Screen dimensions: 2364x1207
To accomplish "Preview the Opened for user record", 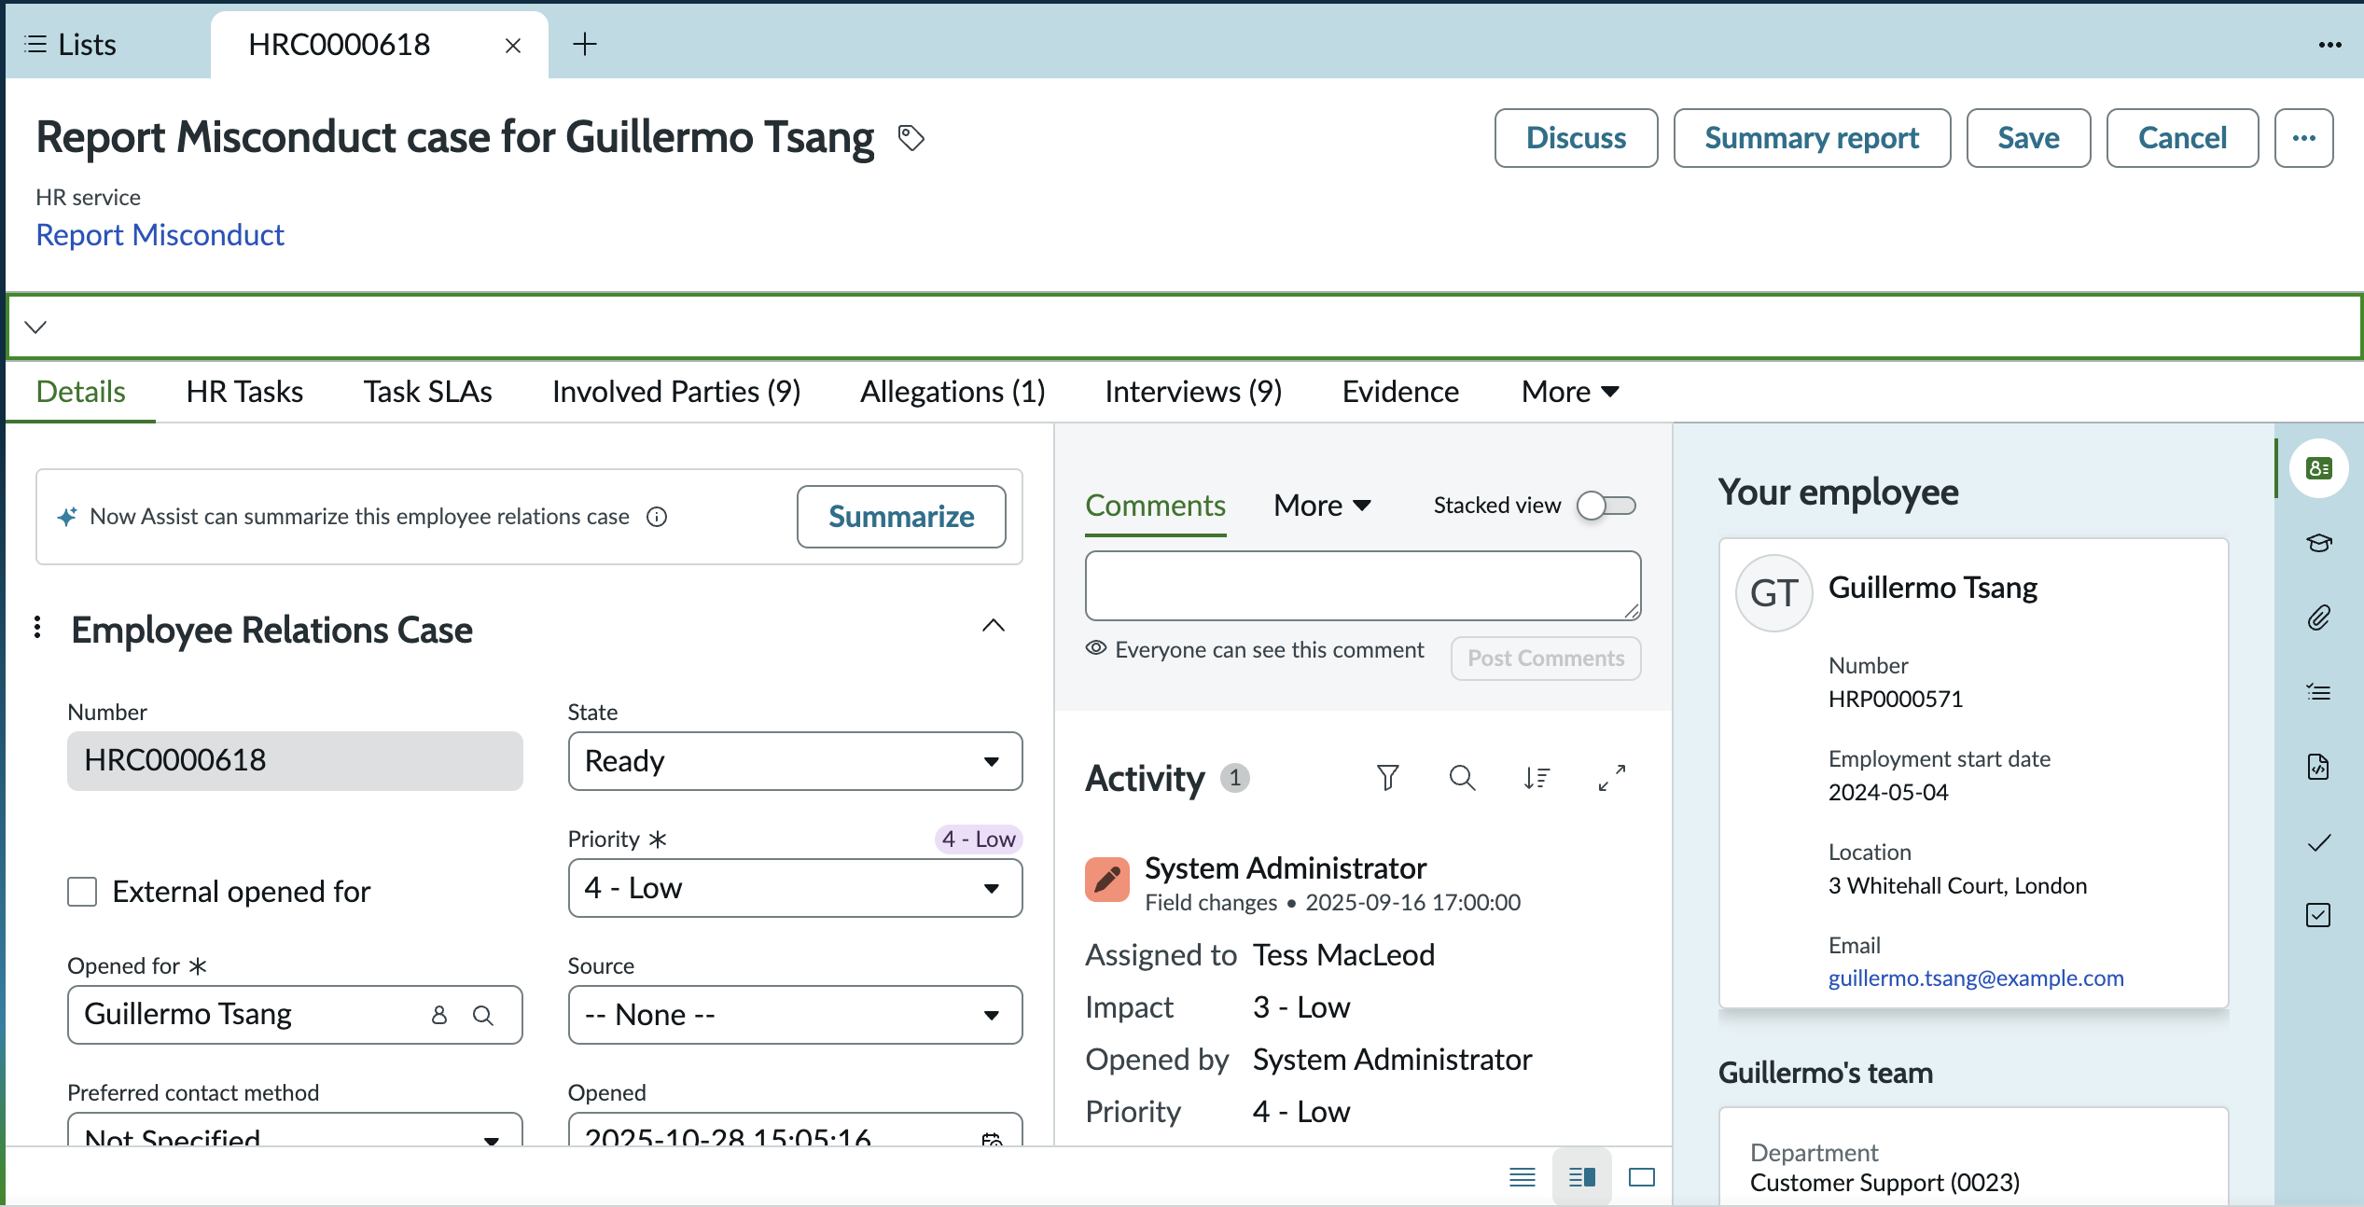I will (x=439, y=1015).
